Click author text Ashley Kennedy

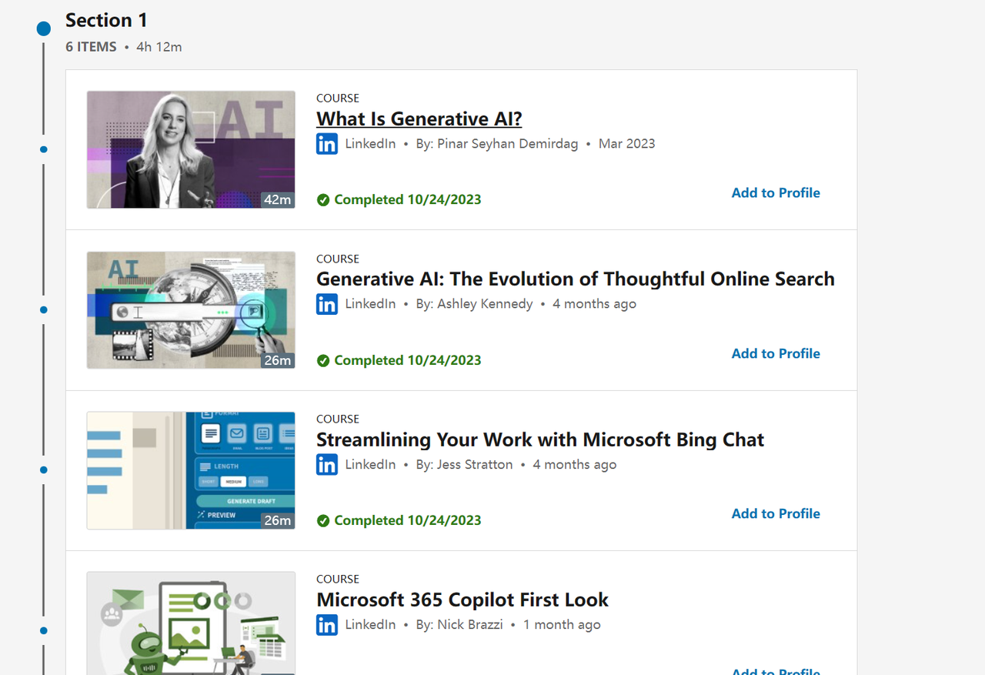pos(485,304)
